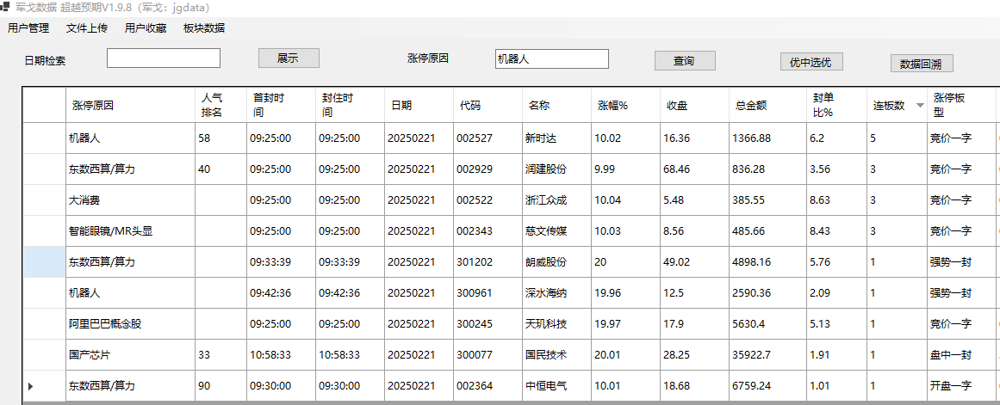Click the 涨停板型 column header
The width and height of the screenshot is (1000, 405).
pos(962,105)
